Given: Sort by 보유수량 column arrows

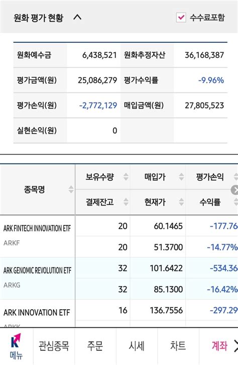Looking at the screenshot, I should click(126, 176).
